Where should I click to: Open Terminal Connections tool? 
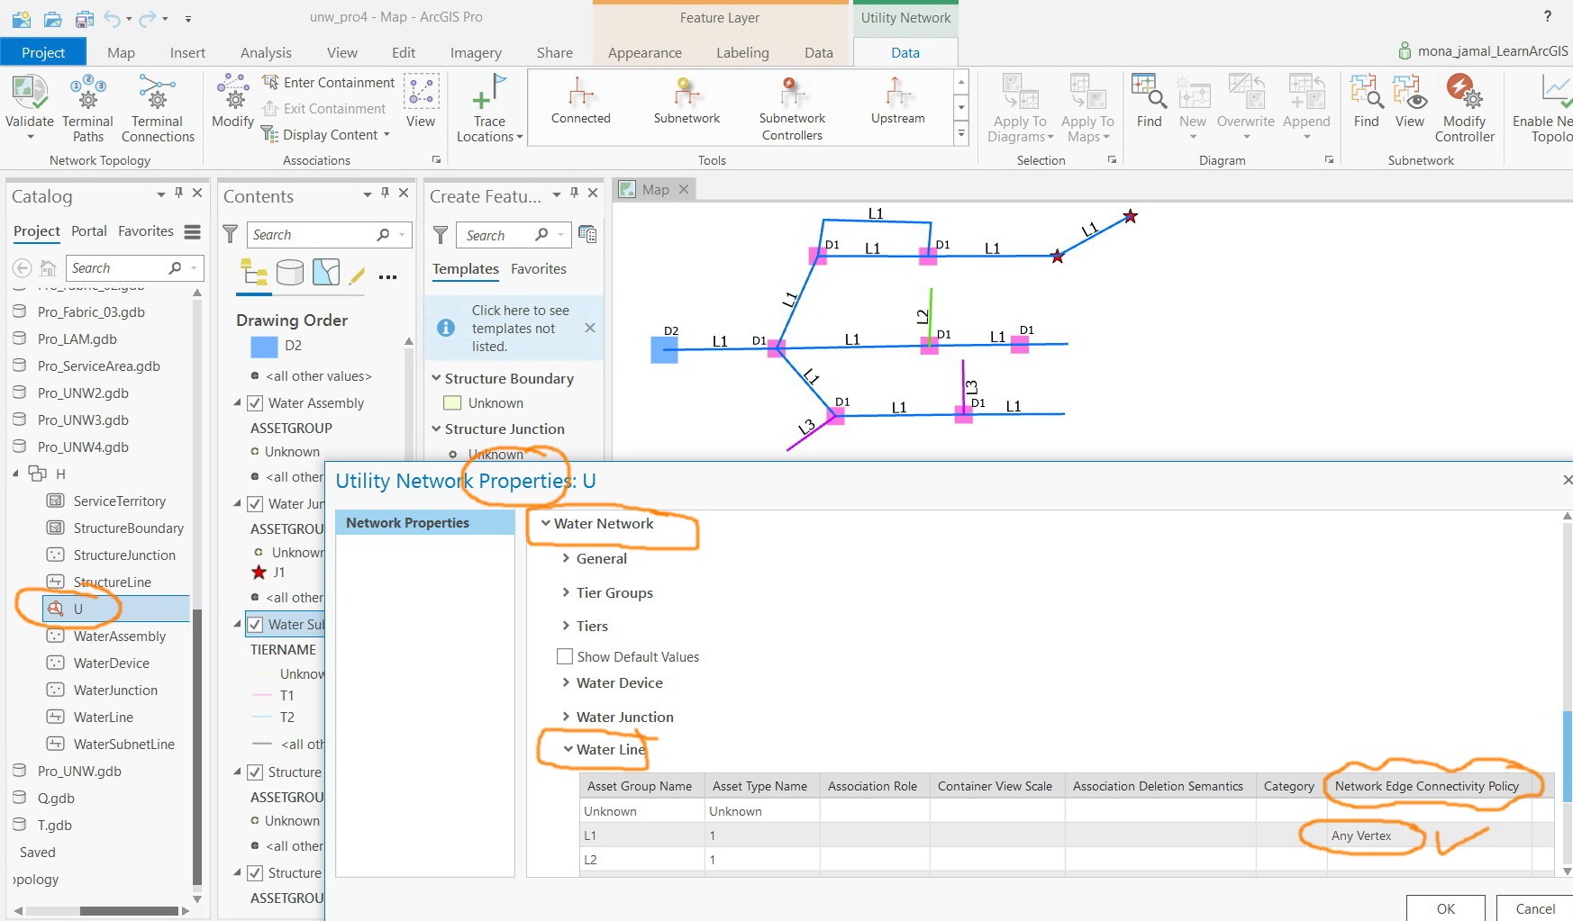pyautogui.click(x=158, y=108)
